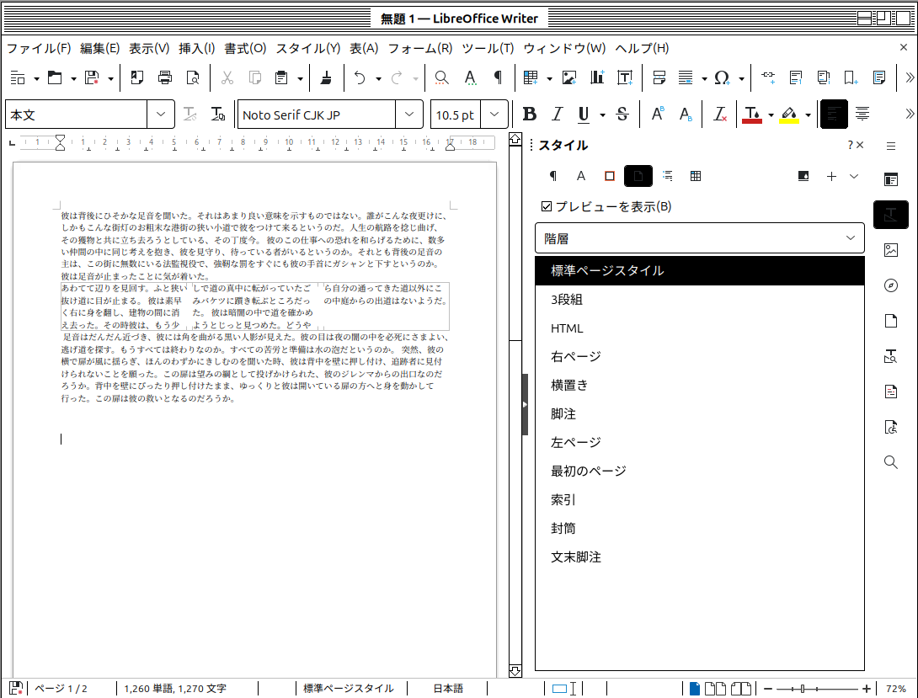This screenshot has width=918, height=698.
Task: Click the Print icon
Action: 165,77
